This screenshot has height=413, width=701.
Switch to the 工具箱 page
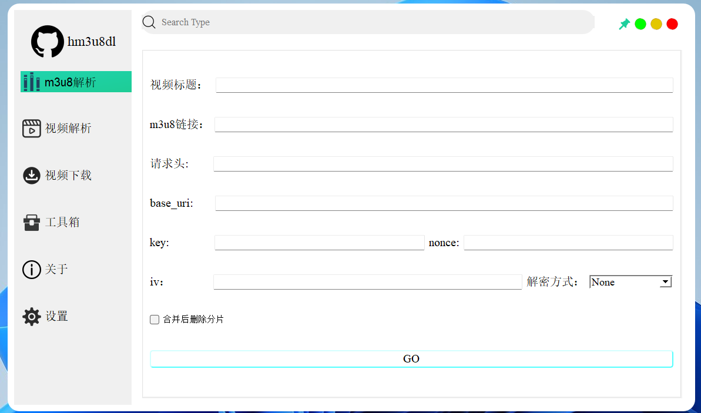tap(62, 222)
